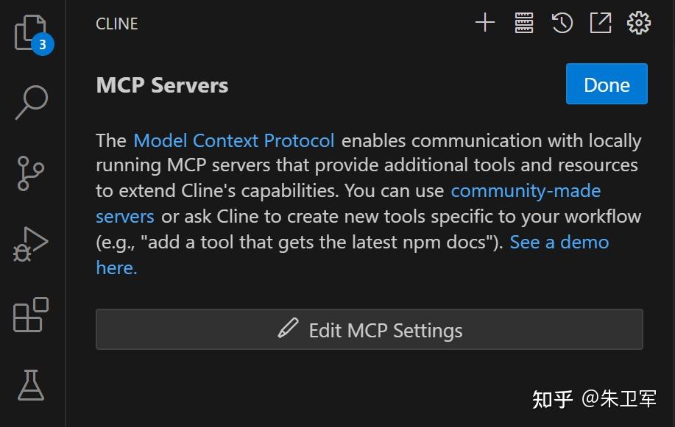This screenshot has height=427, width=675.
Task: Open the Explorer view in activity bar
Action: pos(30,32)
